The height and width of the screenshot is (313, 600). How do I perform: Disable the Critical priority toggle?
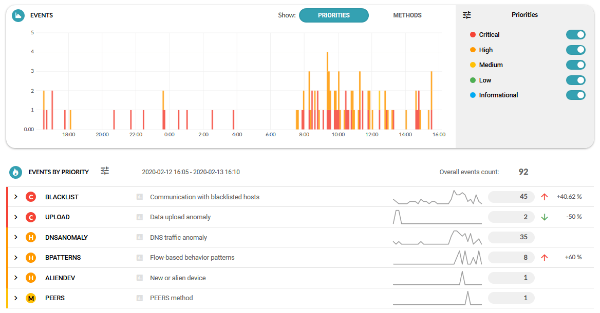(575, 35)
